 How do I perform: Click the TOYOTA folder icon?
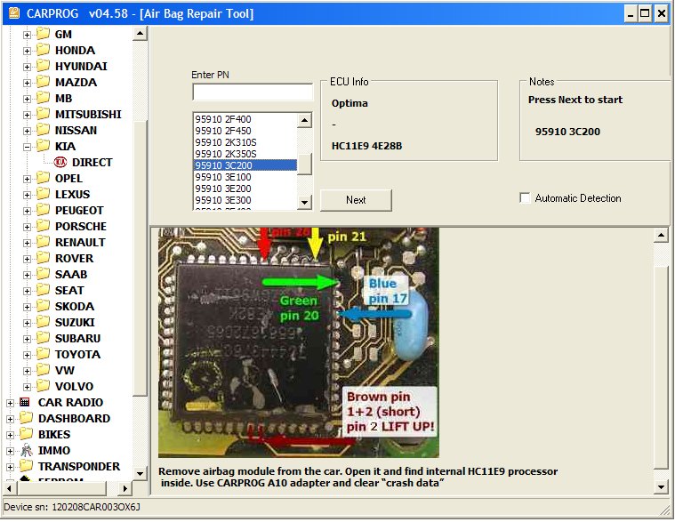tap(43, 354)
